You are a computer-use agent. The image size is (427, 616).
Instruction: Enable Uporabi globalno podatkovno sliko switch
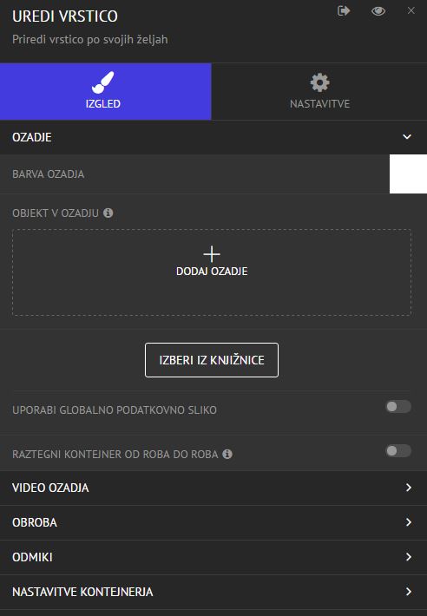click(x=398, y=407)
